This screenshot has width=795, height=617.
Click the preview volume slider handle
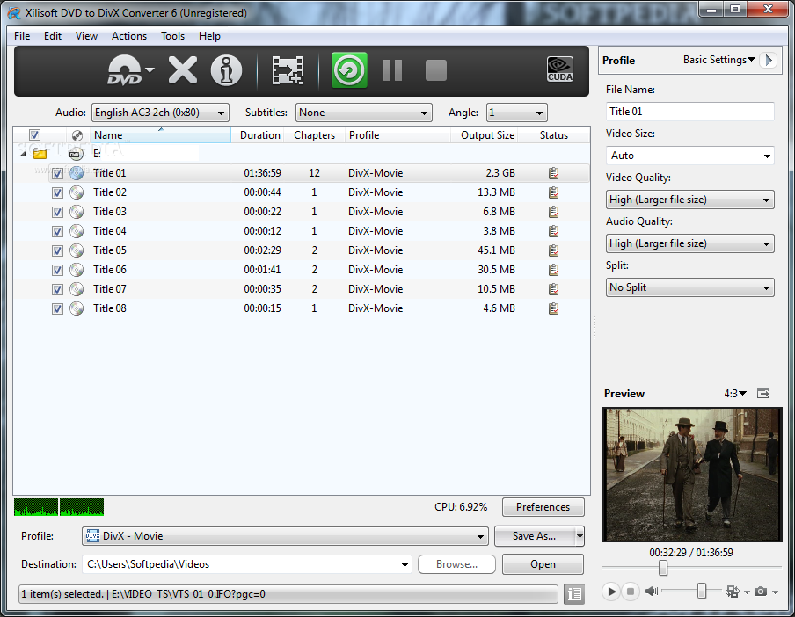[x=701, y=591]
